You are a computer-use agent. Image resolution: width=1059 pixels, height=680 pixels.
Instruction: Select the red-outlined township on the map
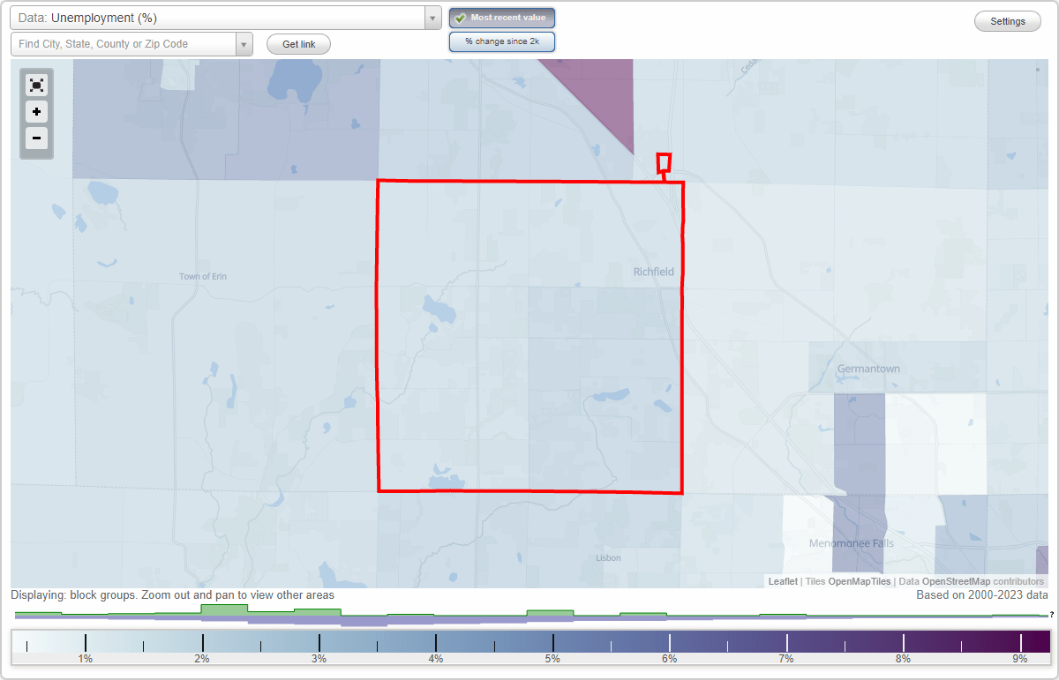pos(529,335)
